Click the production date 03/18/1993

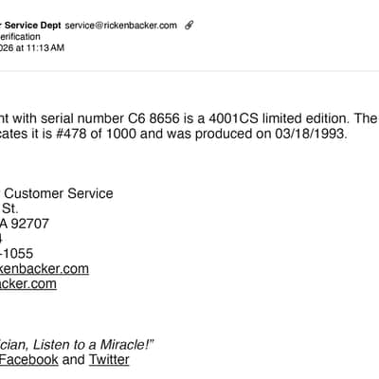pos(311,134)
